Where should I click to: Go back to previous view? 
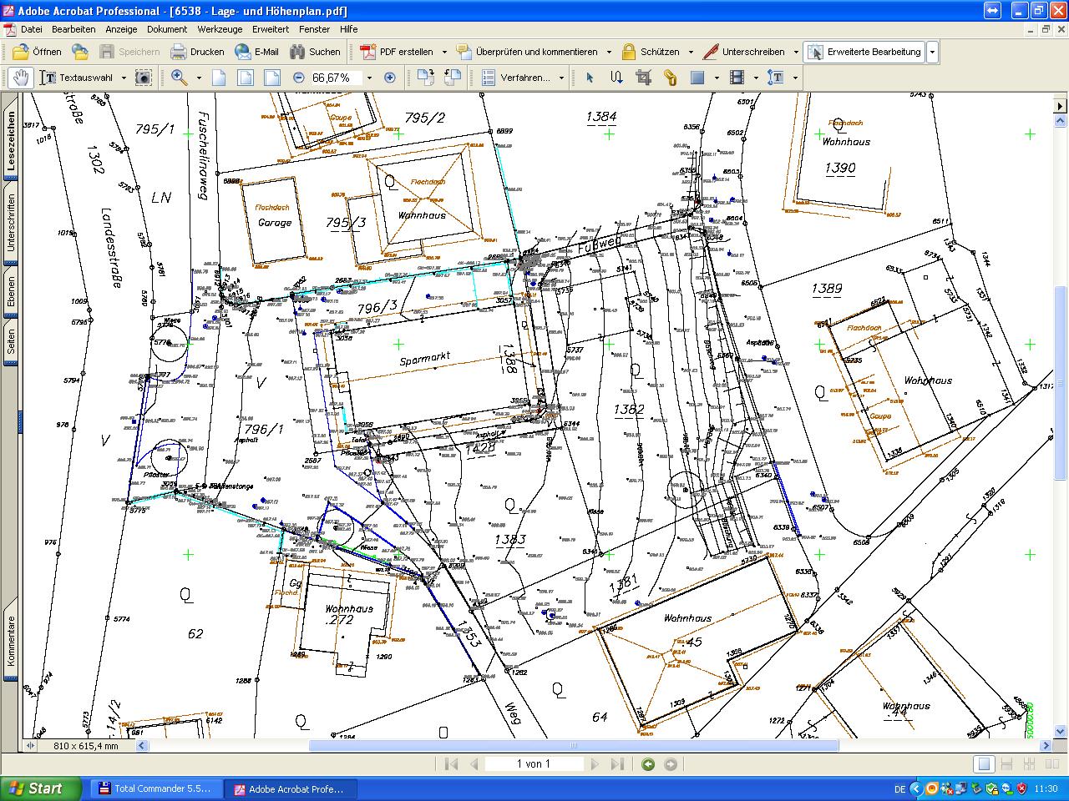648,764
